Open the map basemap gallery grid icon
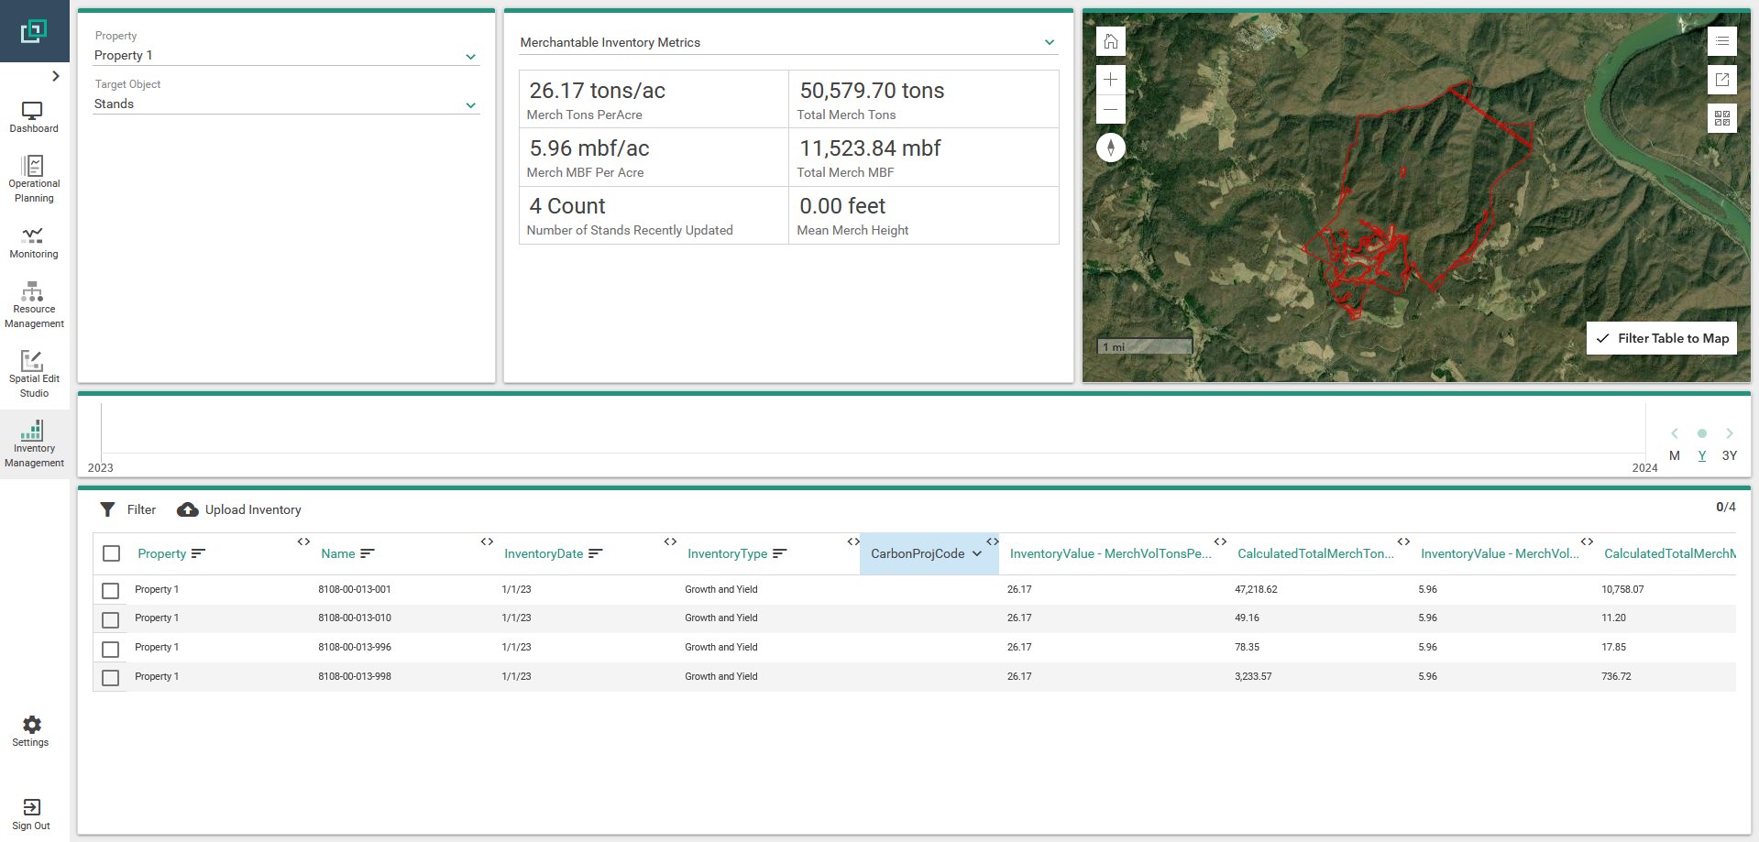Image resolution: width=1759 pixels, height=842 pixels. point(1721,118)
